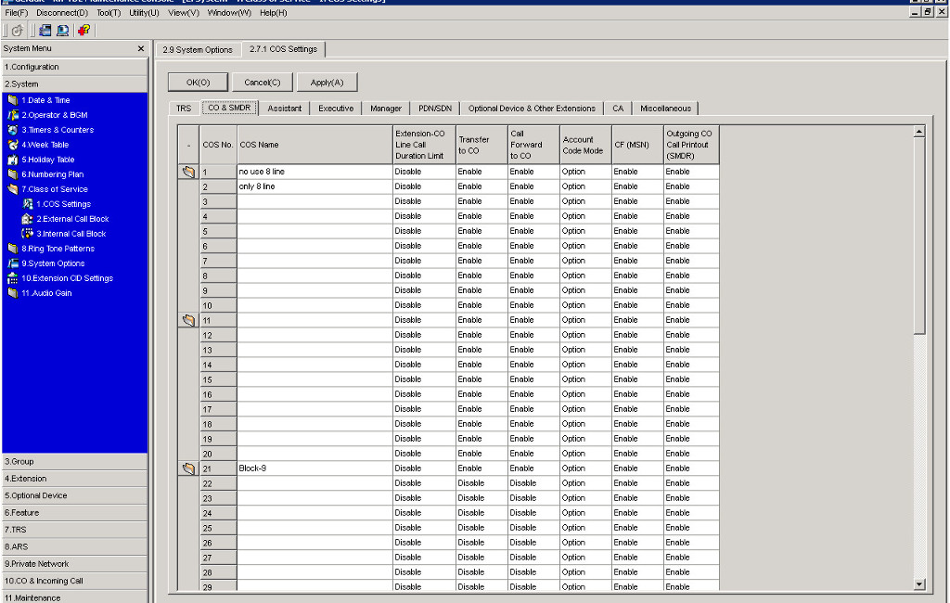
Task: Open Optional Device & Other Extensions tab
Action: 532,109
